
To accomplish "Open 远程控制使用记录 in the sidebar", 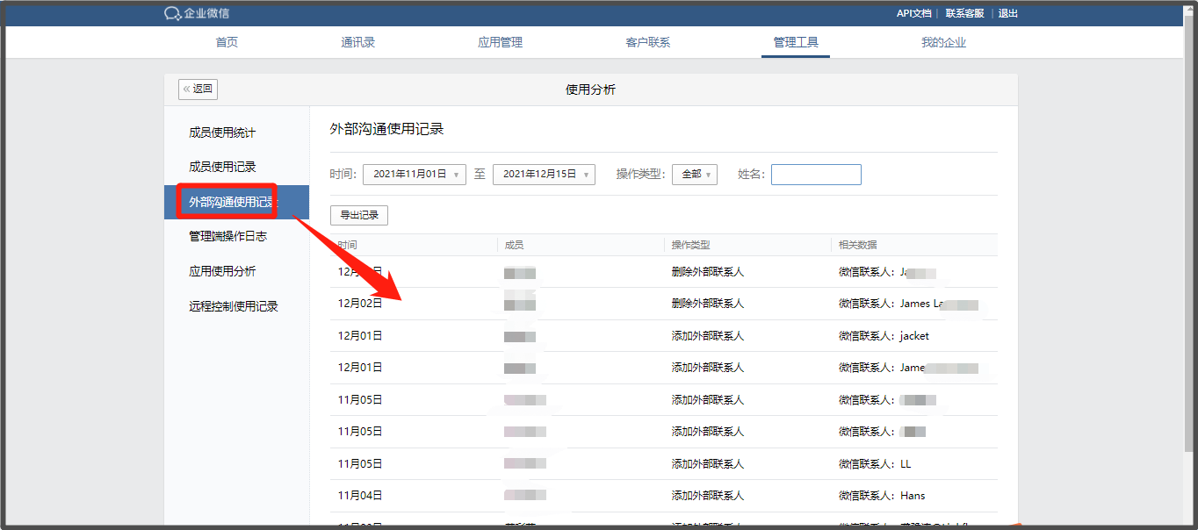I will (x=234, y=306).
